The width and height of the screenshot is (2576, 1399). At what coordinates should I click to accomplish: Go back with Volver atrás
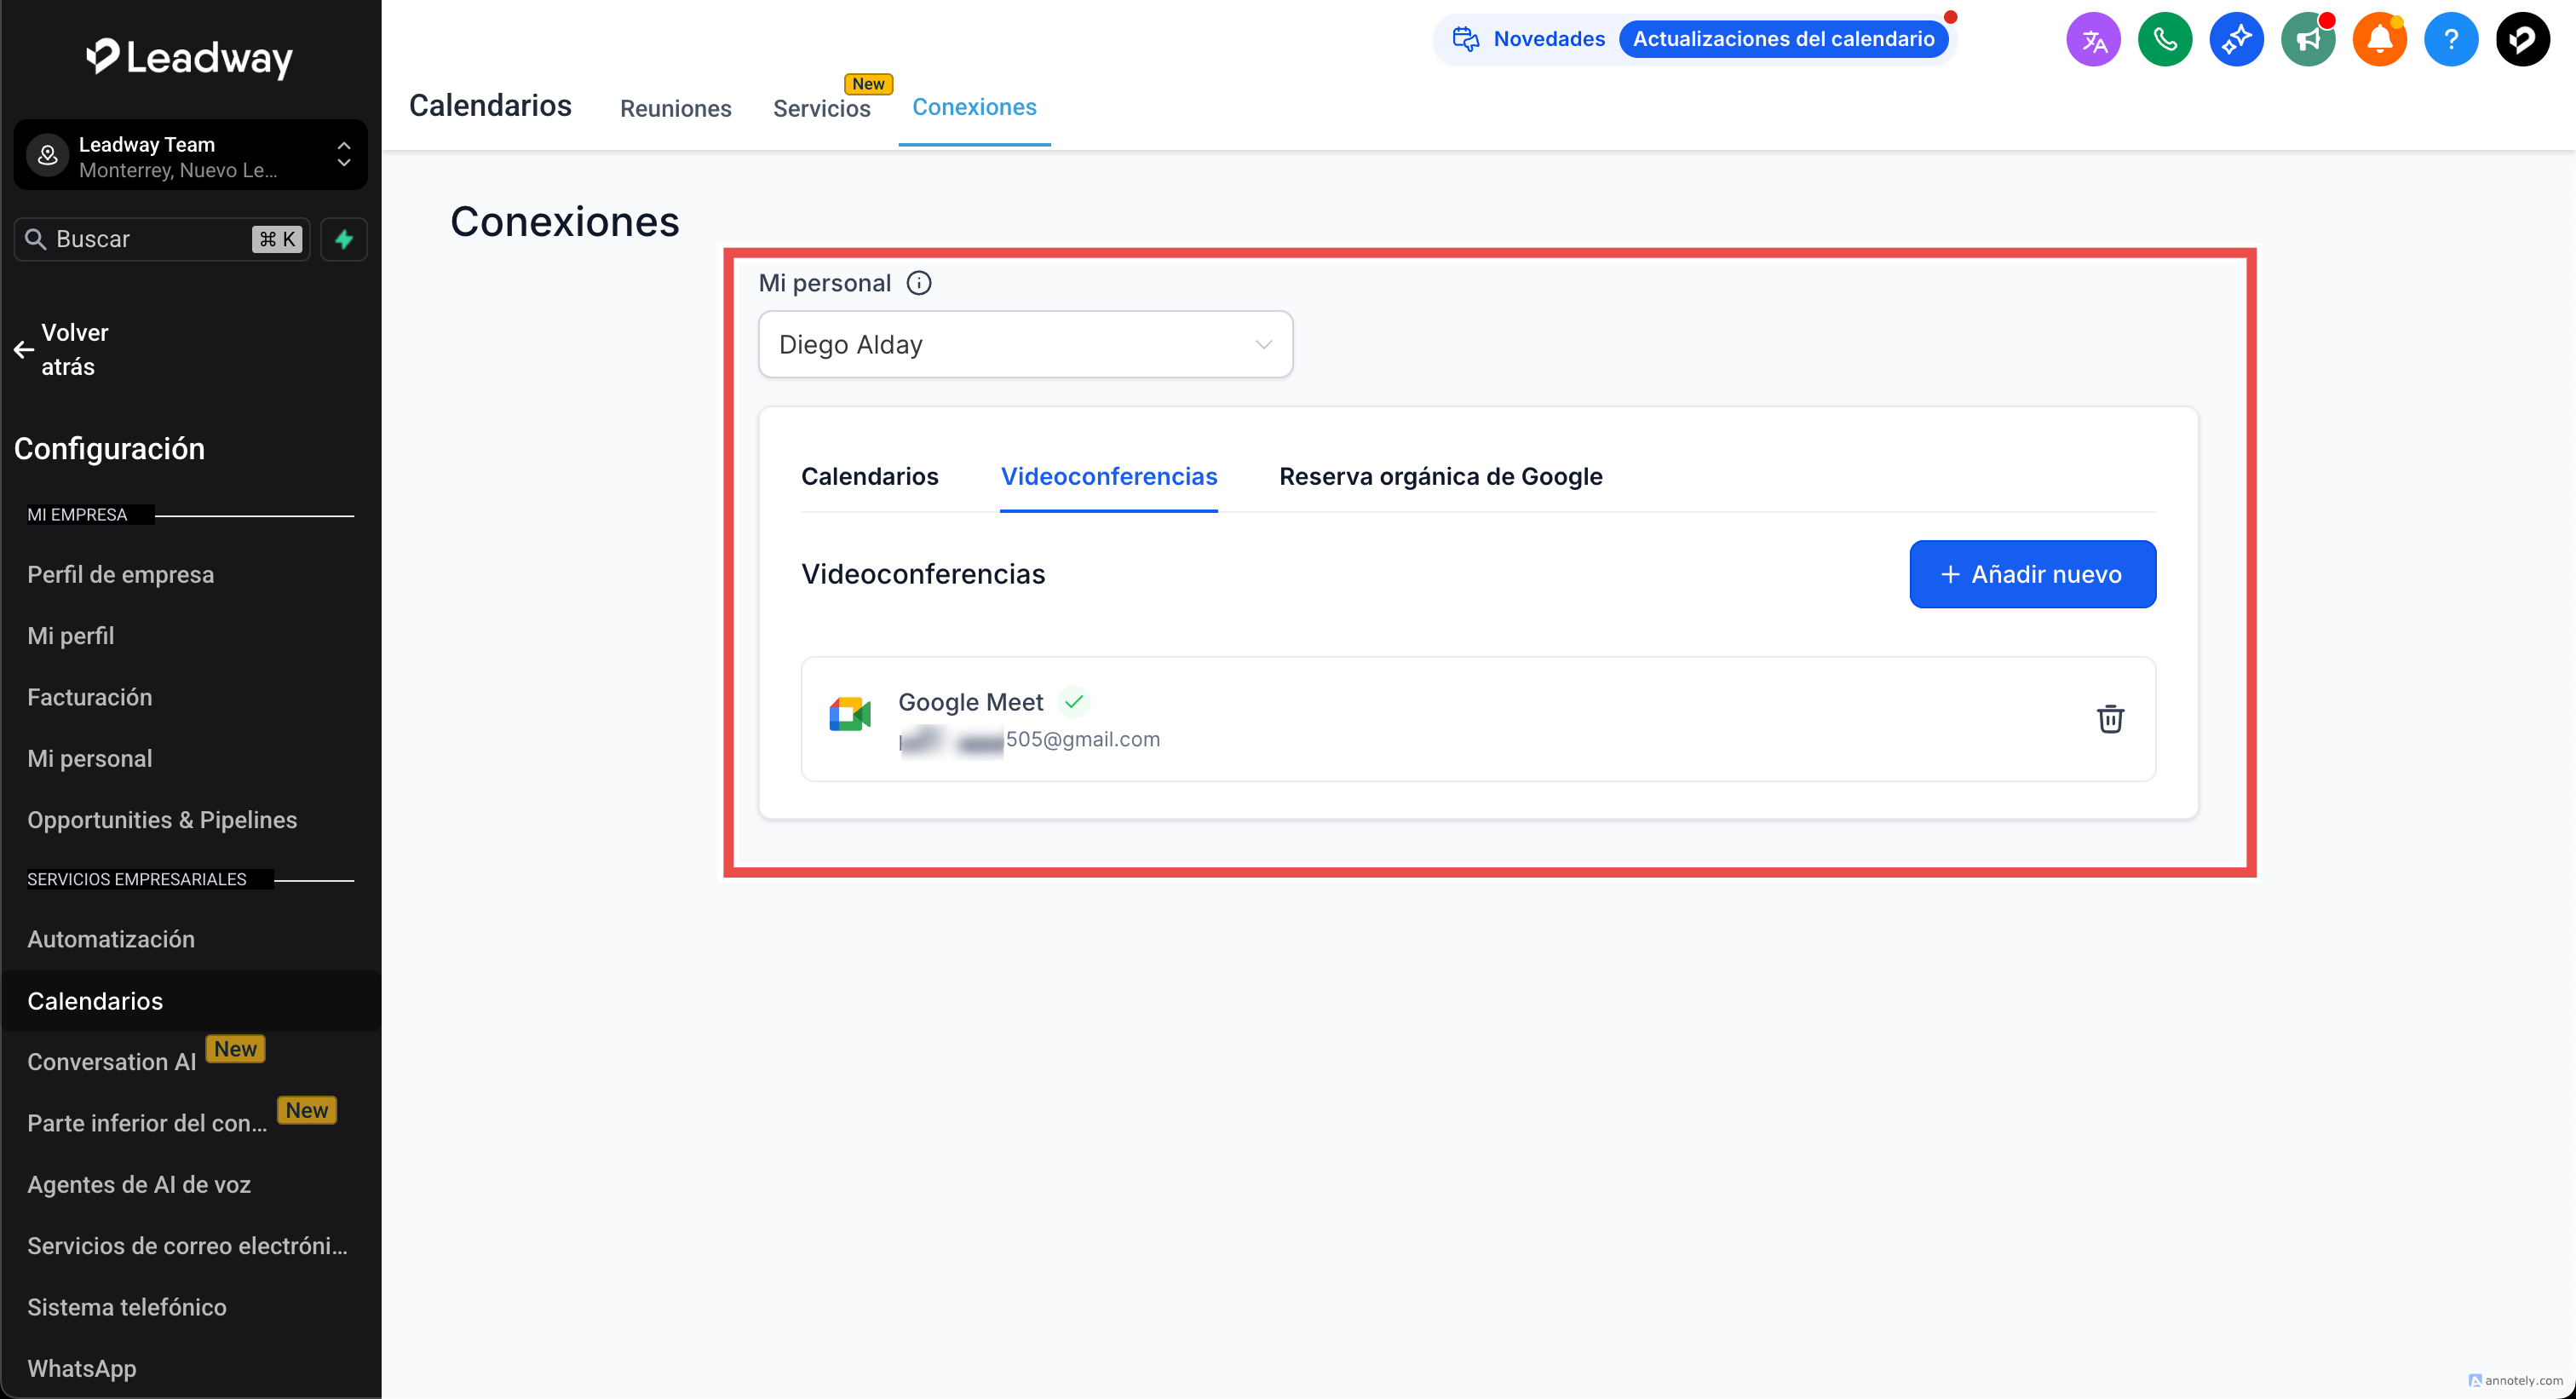60,349
